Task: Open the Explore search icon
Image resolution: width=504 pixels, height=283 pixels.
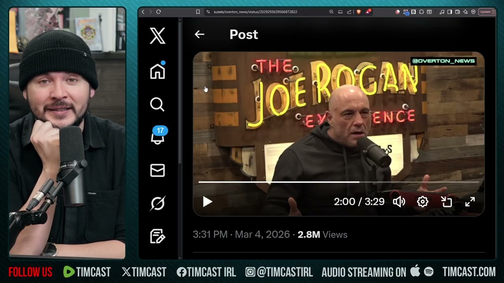Action: (x=157, y=105)
